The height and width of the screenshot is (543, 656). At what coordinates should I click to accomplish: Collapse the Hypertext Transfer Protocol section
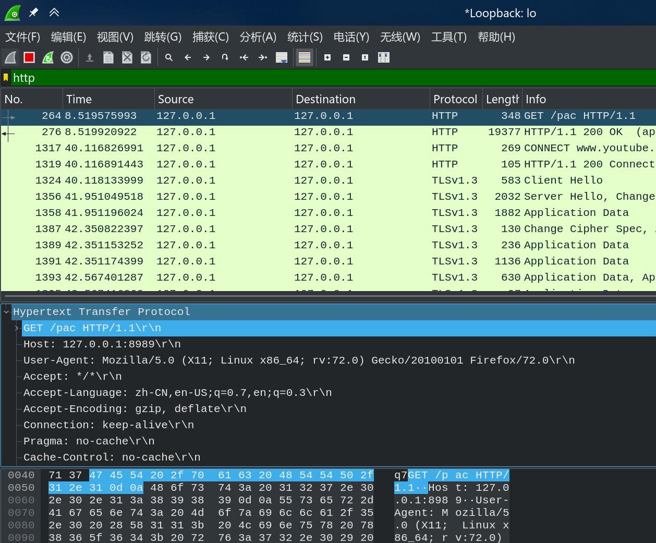pos(6,311)
